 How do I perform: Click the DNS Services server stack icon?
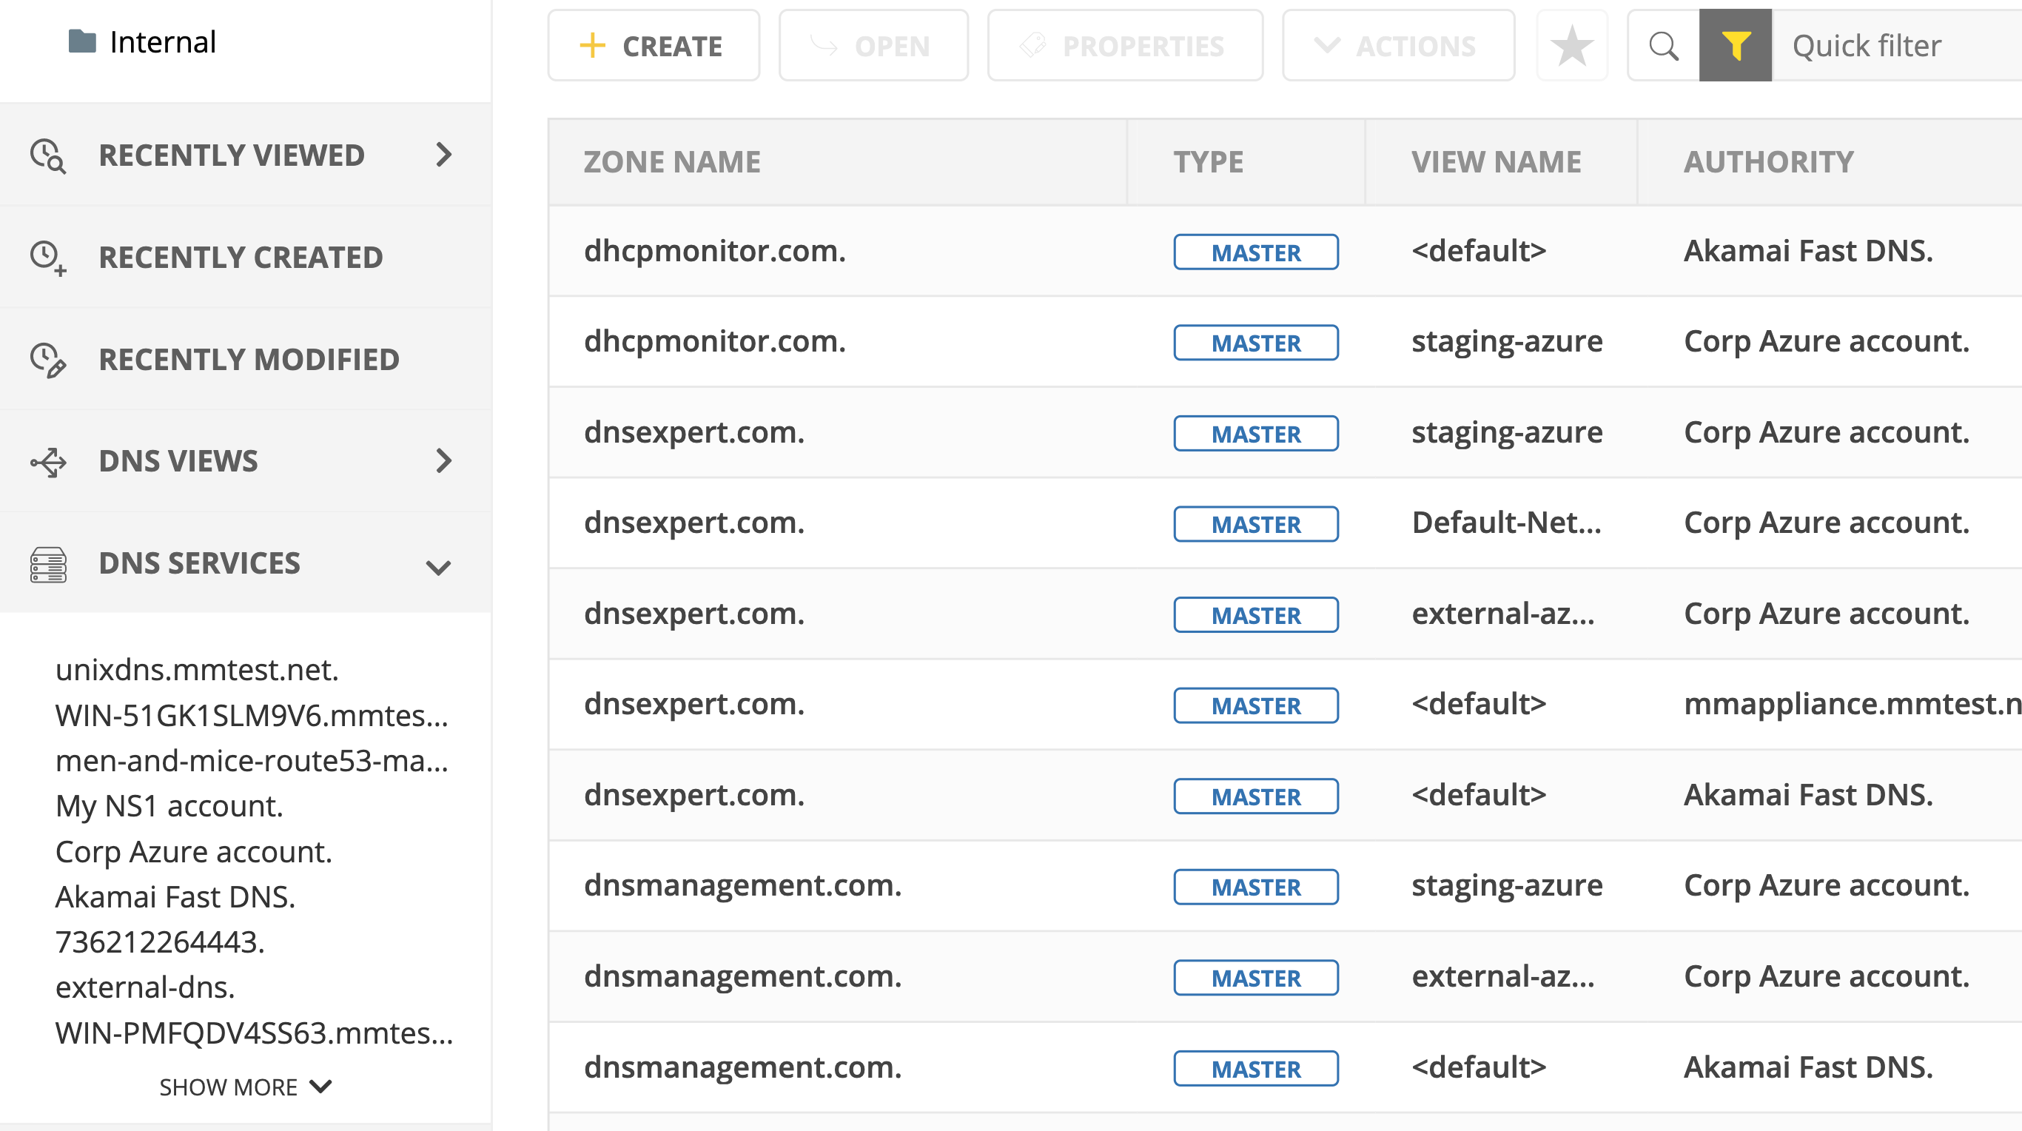(x=48, y=564)
